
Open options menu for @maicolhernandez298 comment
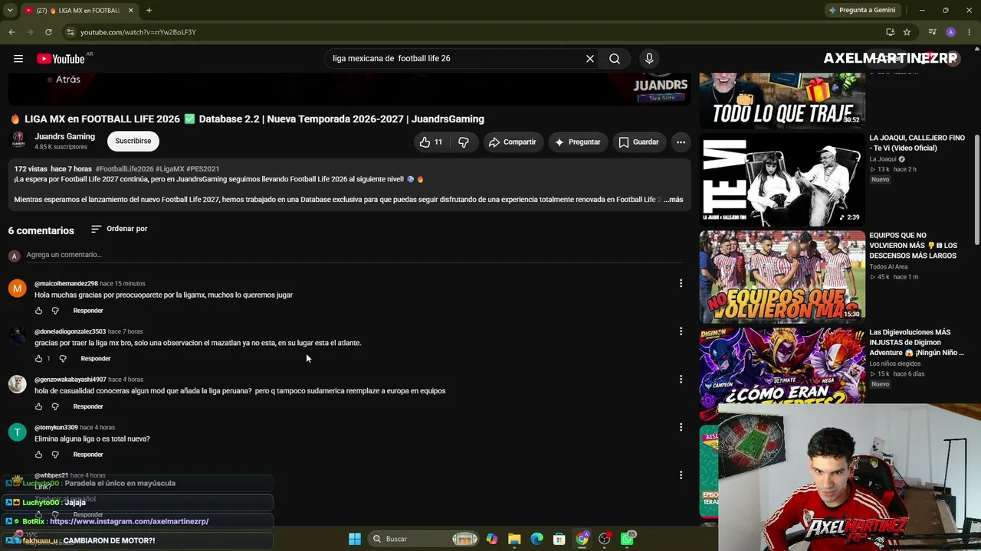(x=681, y=284)
